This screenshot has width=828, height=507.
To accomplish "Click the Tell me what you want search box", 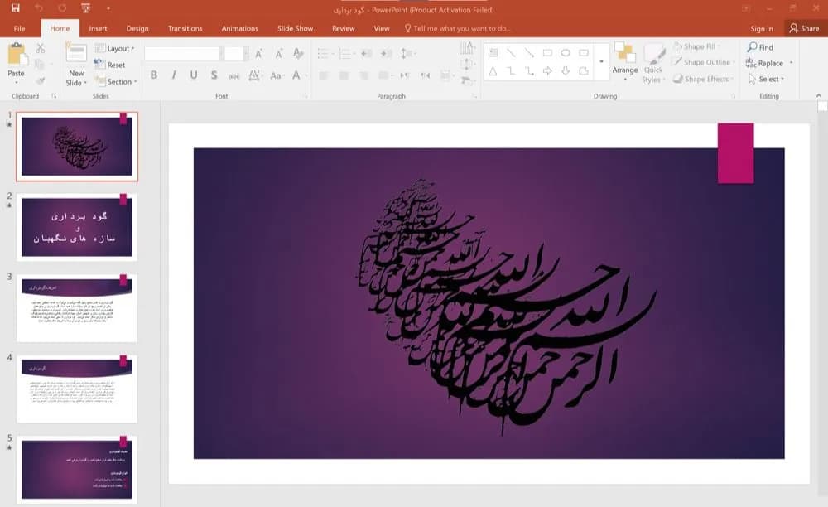I will 457,28.
